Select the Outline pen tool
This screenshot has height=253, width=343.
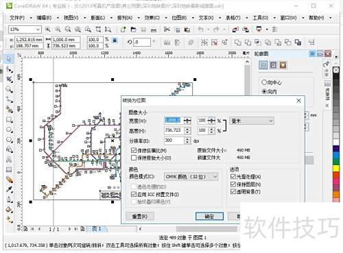[9, 200]
